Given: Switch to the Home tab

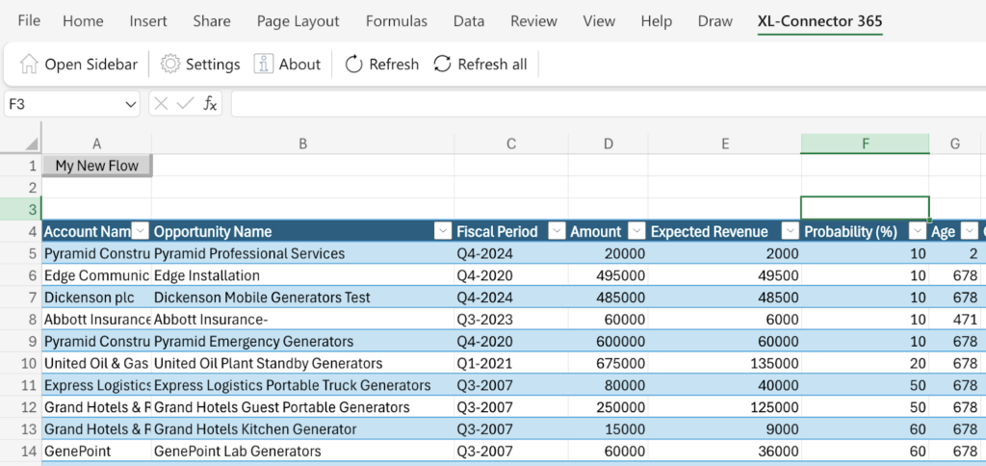Looking at the screenshot, I should tap(83, 21).
